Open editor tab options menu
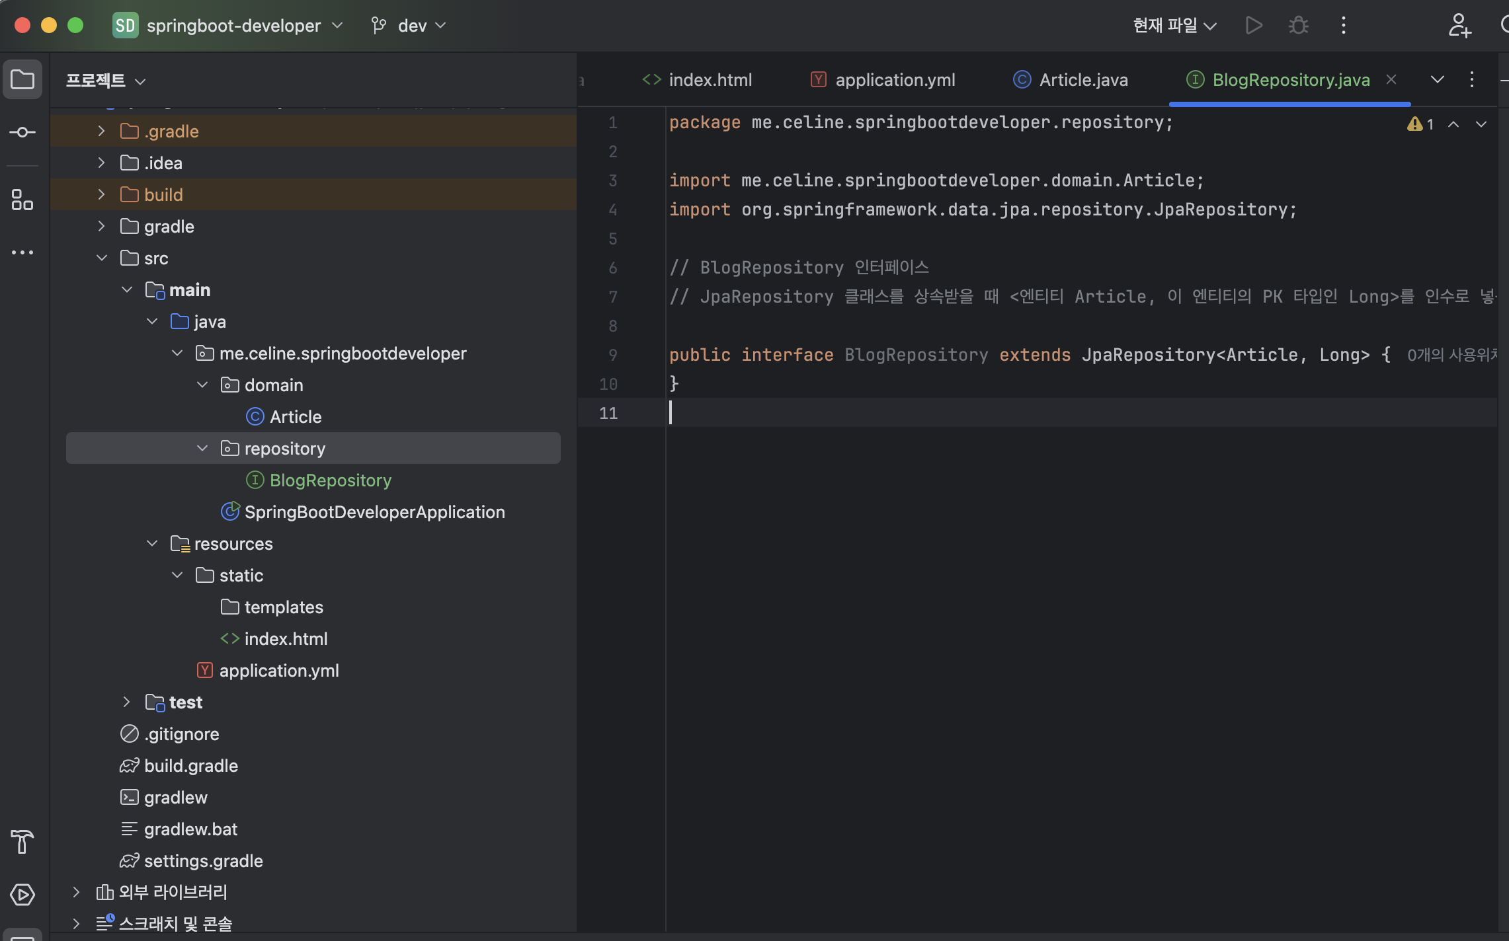The height and width of the screenshot is (941, 1509). [x=1472, y=80]
